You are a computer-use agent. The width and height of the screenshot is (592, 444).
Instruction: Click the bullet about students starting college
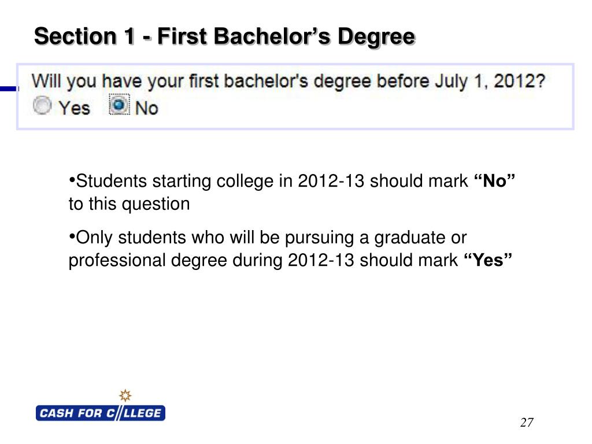click(x=291, y=192)
